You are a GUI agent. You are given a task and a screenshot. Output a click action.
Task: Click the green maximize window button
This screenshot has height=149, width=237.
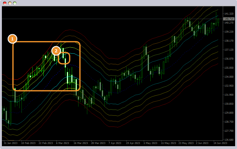pyautogui.click(x=15, y=3)
